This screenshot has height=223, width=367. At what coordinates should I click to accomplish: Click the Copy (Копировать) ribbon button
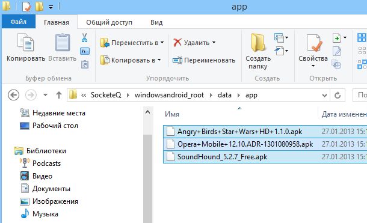26,47
